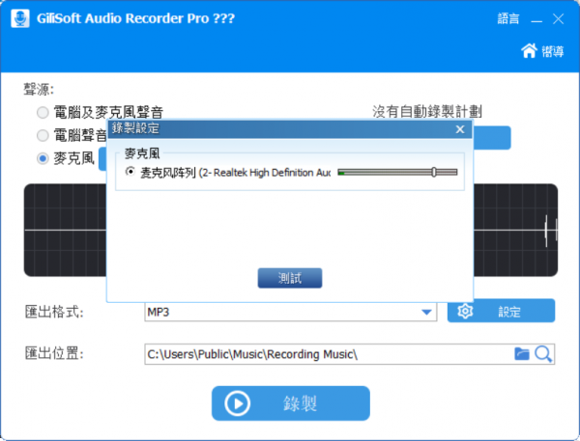This screenshot has width=580, height=441.
Task: Choose 麦克风阵列 Realtek device radio
Action: pyautogui.click(x=130, y=172)
